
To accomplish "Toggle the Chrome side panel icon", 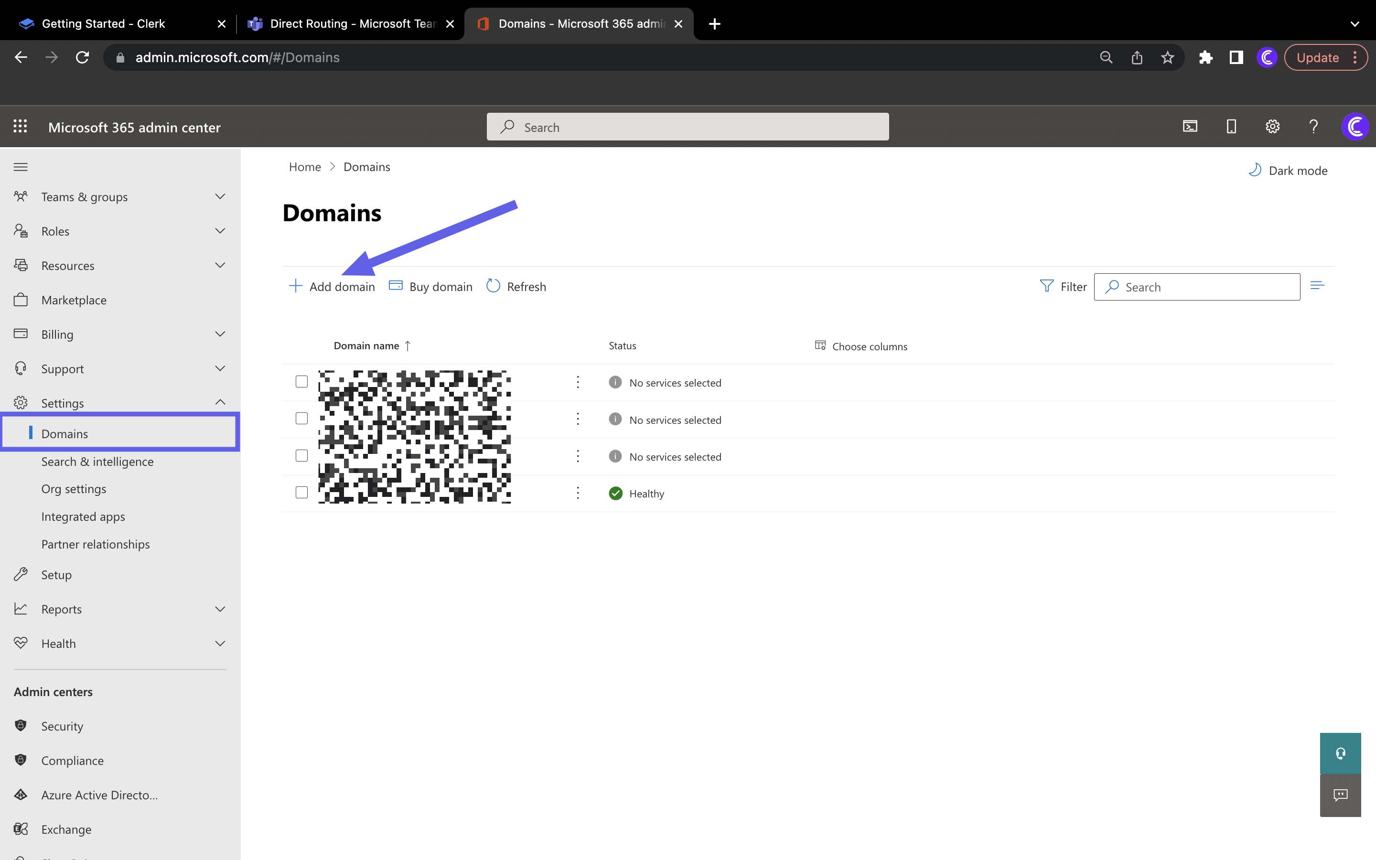I will click(1236, 57).
